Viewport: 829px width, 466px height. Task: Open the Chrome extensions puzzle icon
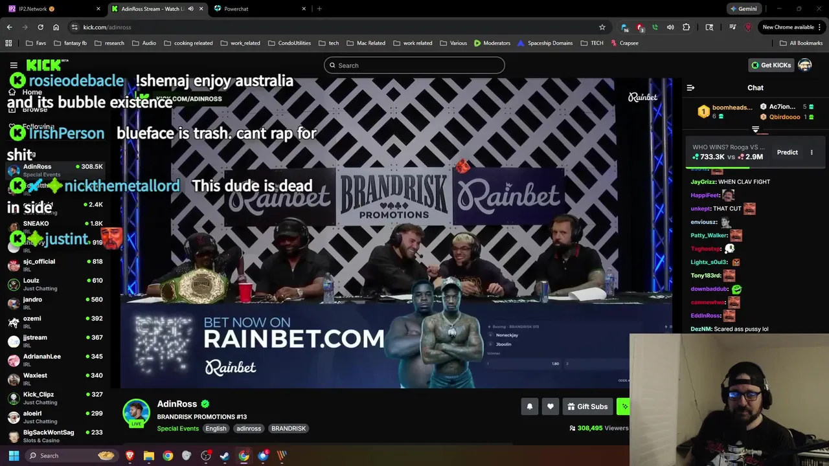(x=687, y=27)
